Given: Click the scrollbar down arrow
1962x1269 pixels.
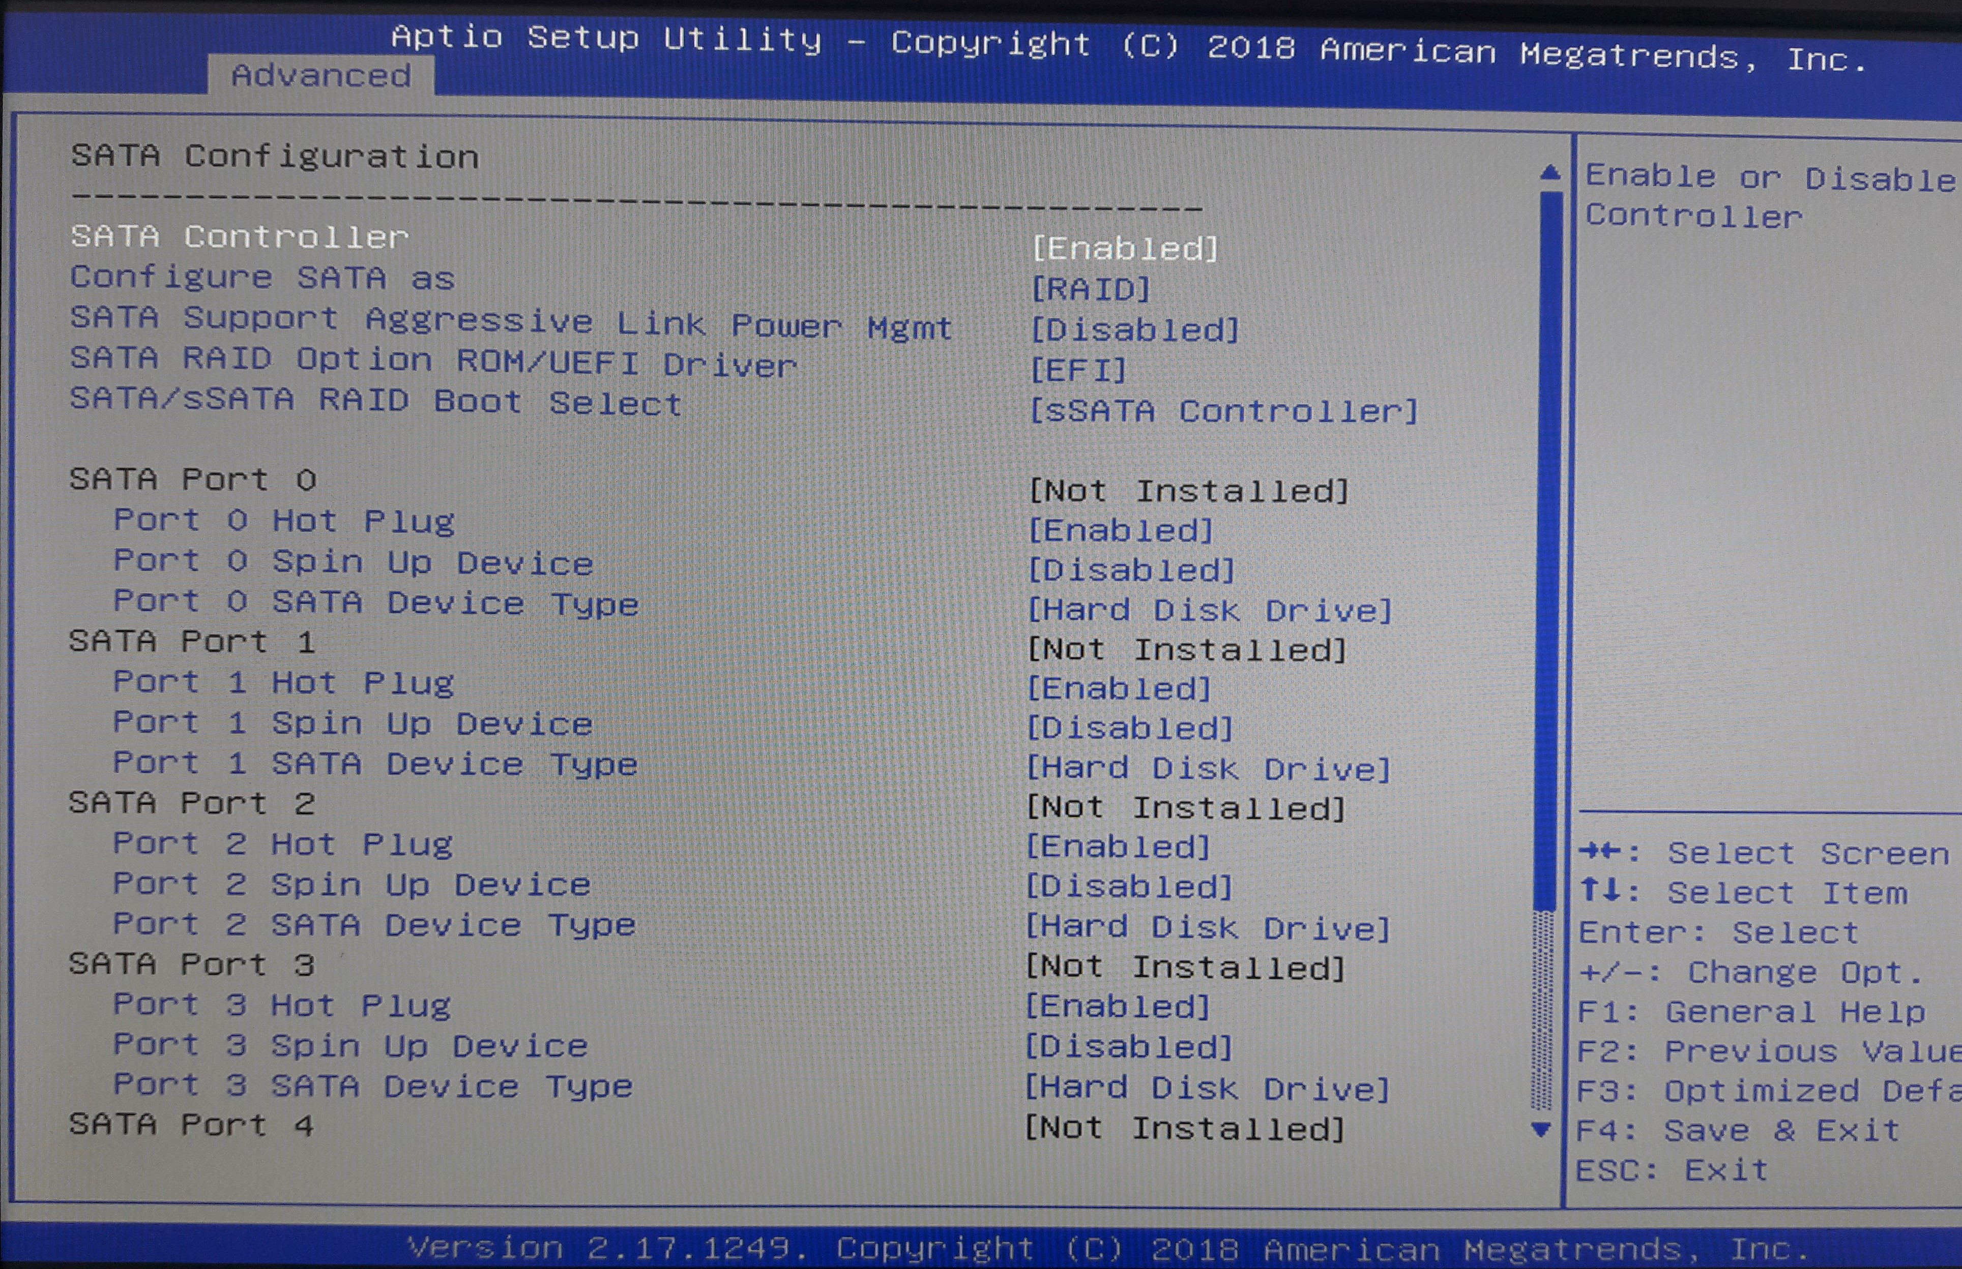Looking at the screenshot, I should 1541,1130.
